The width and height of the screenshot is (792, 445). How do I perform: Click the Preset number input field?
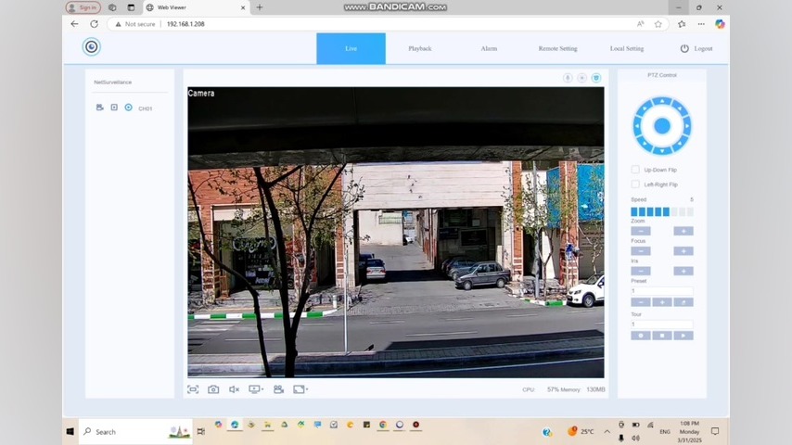(x=661, y=291)
